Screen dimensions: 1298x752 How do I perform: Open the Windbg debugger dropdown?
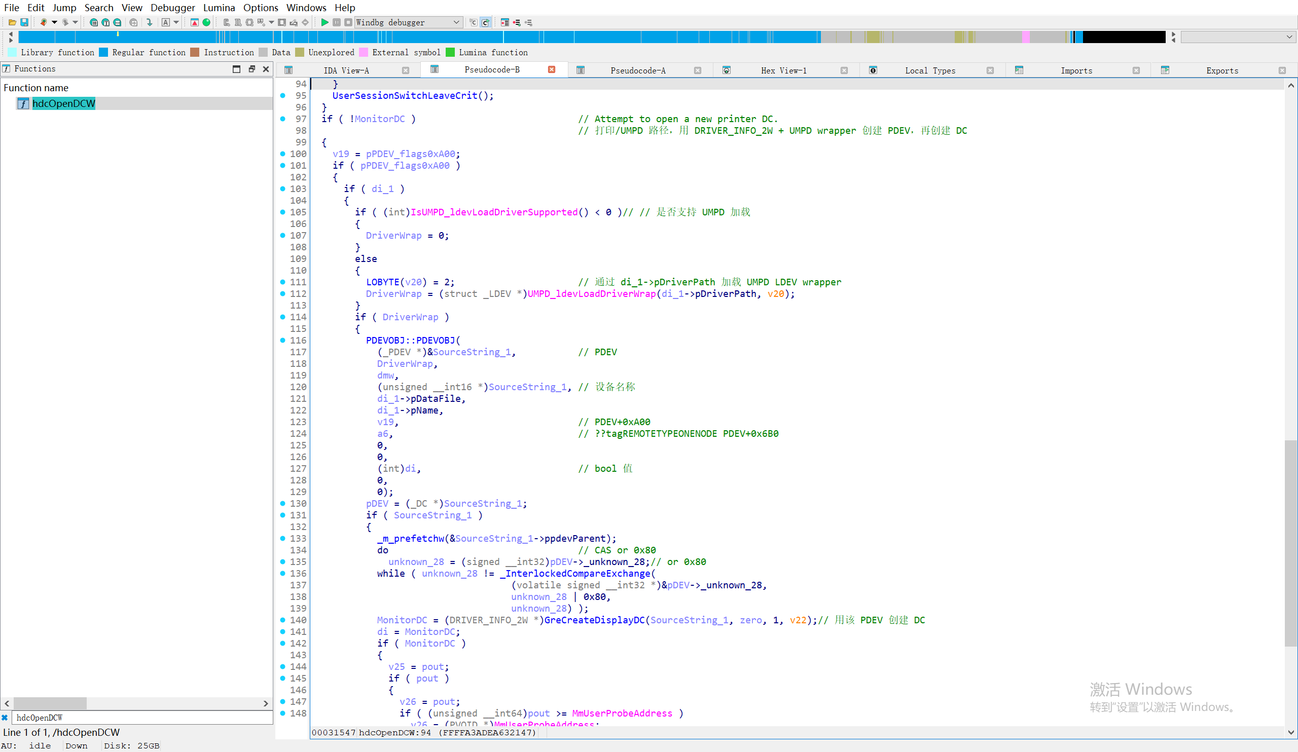coord(456,22)
